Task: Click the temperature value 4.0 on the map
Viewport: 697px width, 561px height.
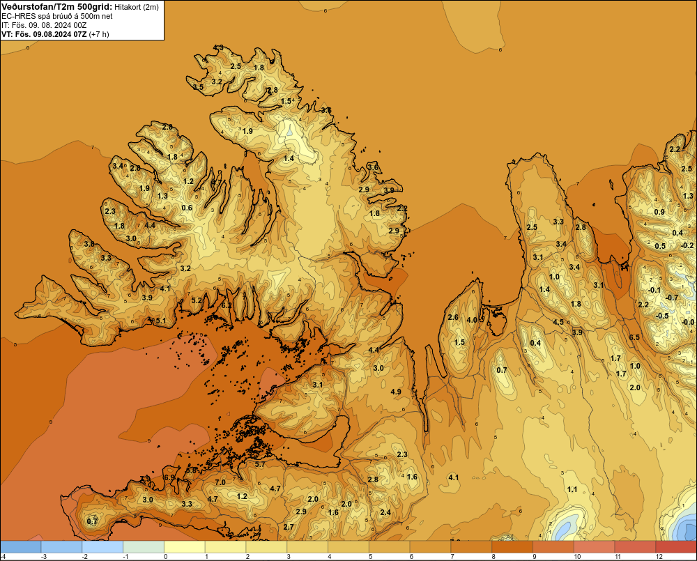Action: (472, 320)
